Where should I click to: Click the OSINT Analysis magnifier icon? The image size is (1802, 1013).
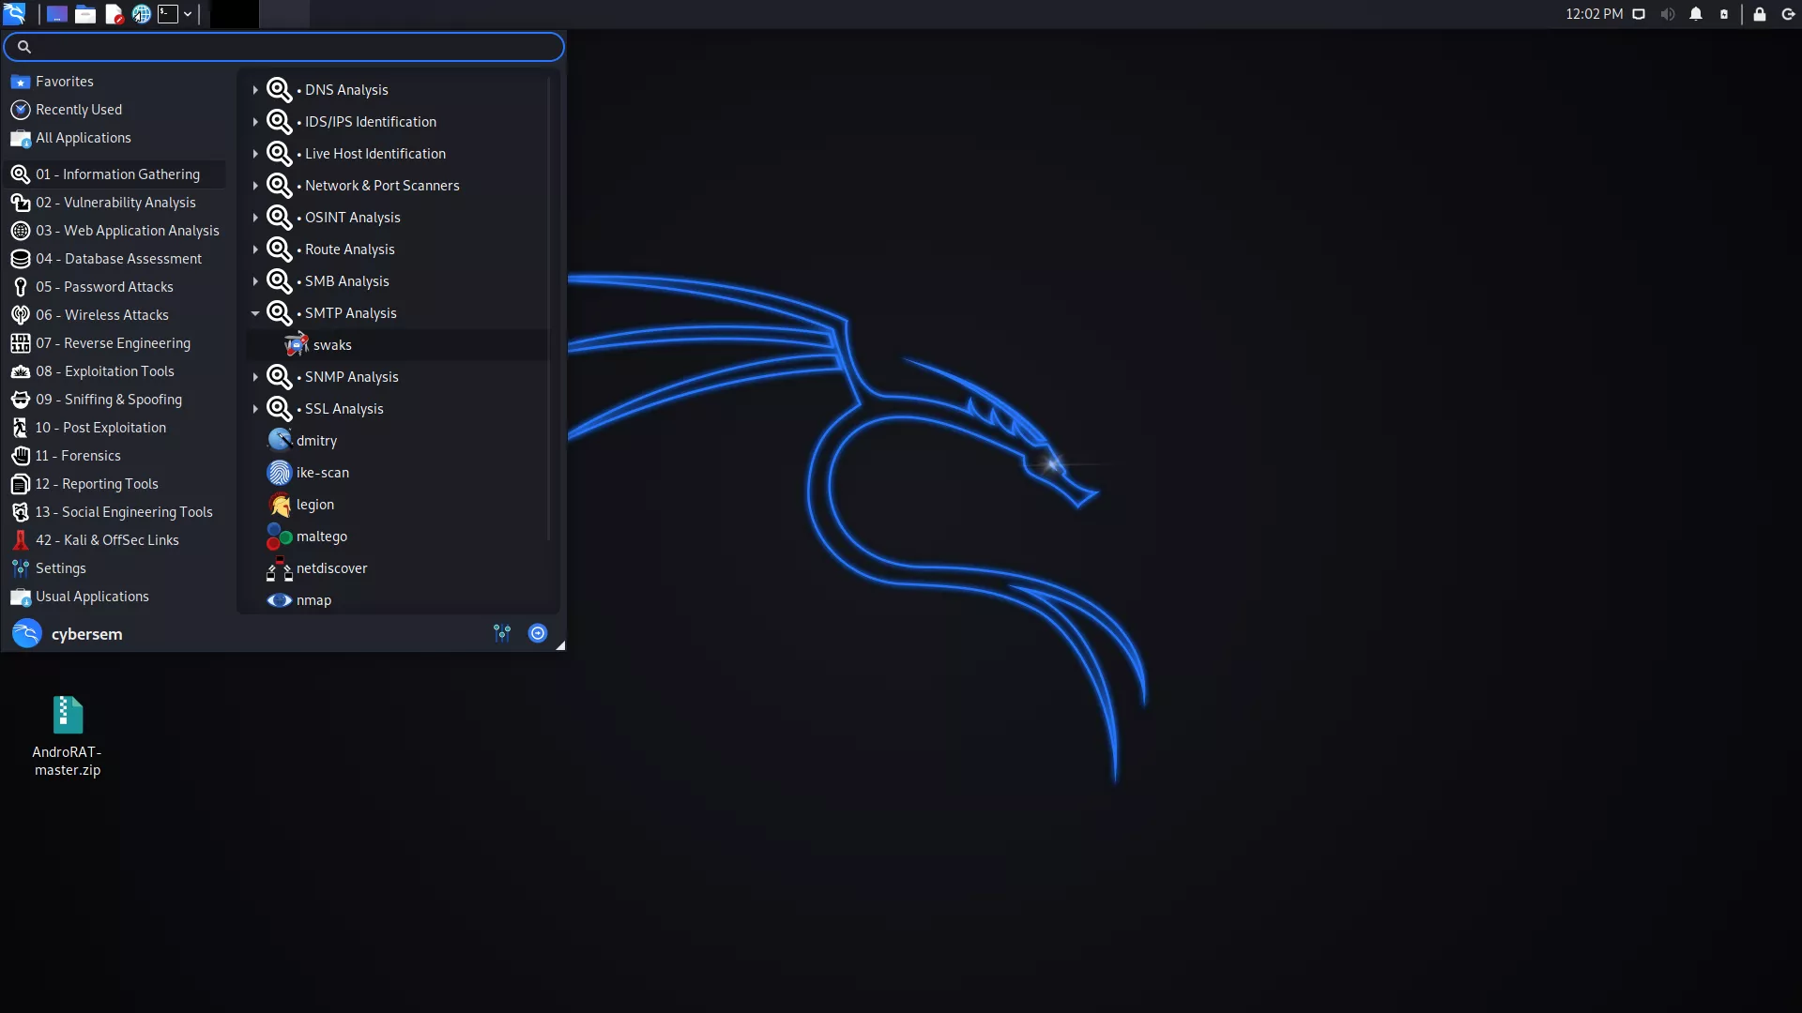[279, 218]
